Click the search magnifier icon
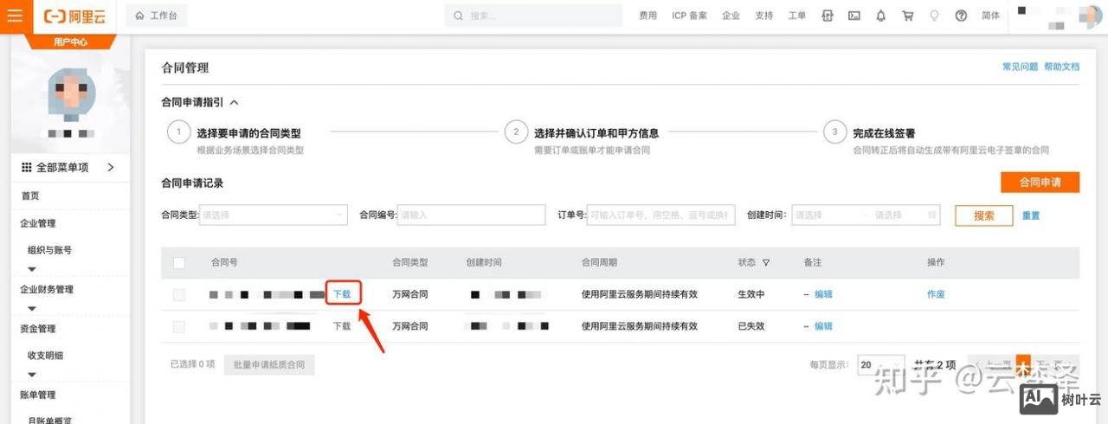This screenshot has height=424, width=1108. tap(458, 16)
